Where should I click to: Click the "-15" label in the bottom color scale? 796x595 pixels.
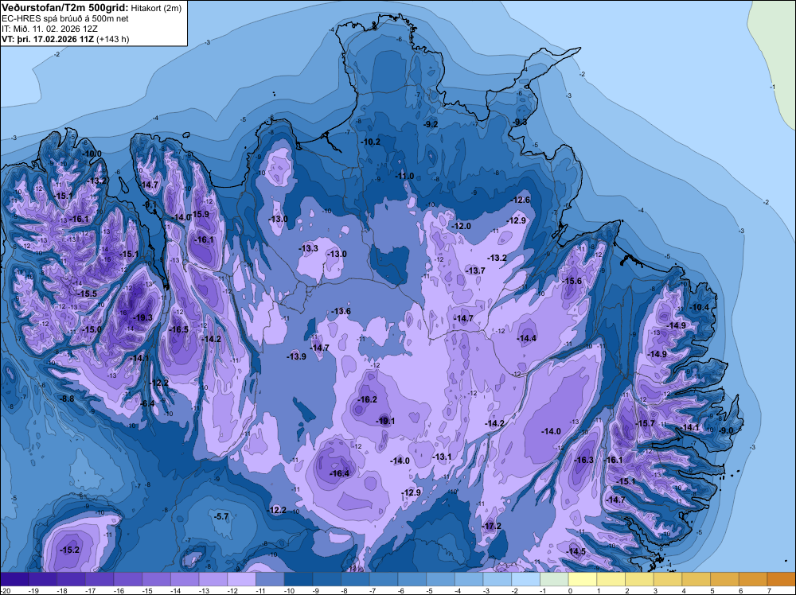click(x=147, y=591)
